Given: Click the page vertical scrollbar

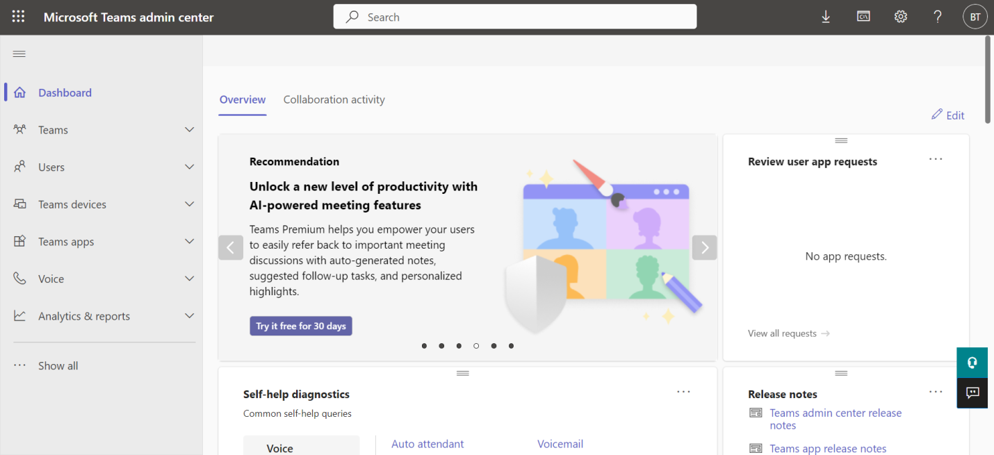Looking at the screenshot, I should click(x=988, y=80).
